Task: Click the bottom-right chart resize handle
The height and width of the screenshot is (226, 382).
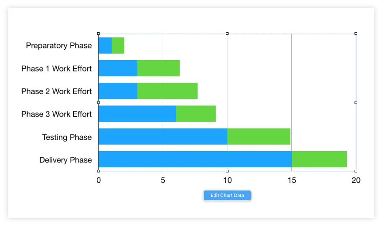Action: (356, 171)
